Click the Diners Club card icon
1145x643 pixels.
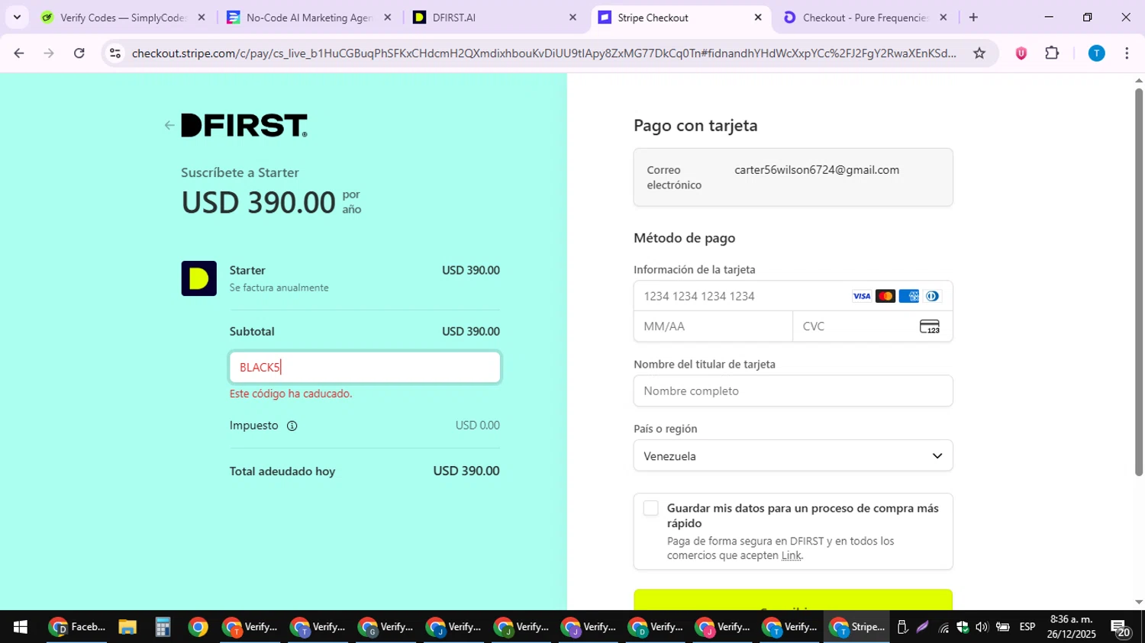(932, 296)
